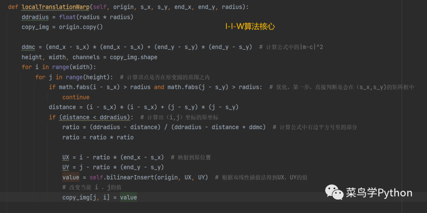Click the UY variable at its assignment
427x213 pixels.
[66, 167]
